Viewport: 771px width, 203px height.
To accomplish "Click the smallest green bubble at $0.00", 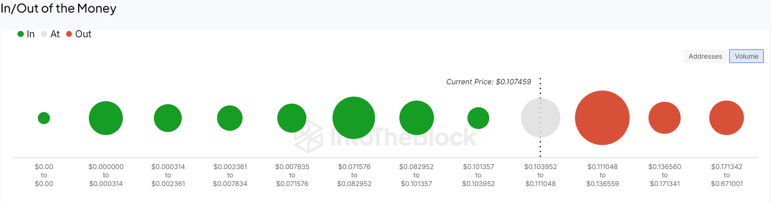I will [x=44, y=118].
